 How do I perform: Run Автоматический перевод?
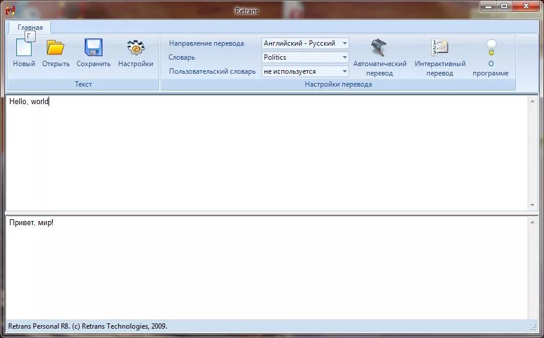(x=380, y=57)
